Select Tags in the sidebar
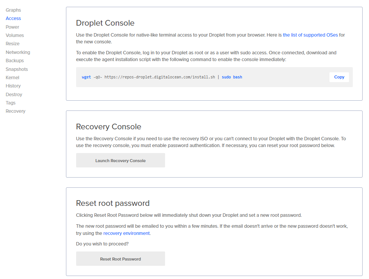This screenshot has width=369, height=279. [x=11, y=103]
